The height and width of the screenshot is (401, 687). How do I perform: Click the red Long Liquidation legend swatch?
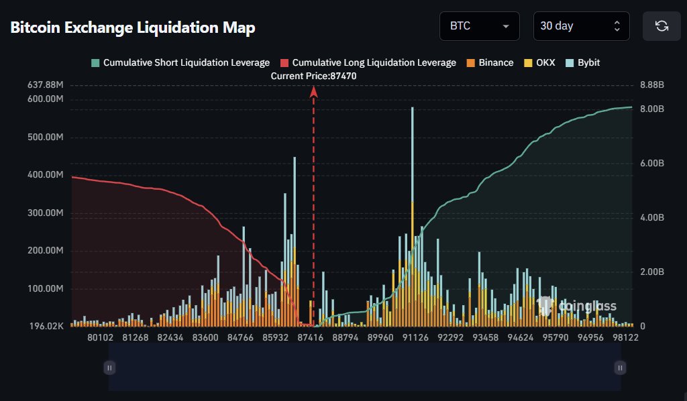click(284, 62)
